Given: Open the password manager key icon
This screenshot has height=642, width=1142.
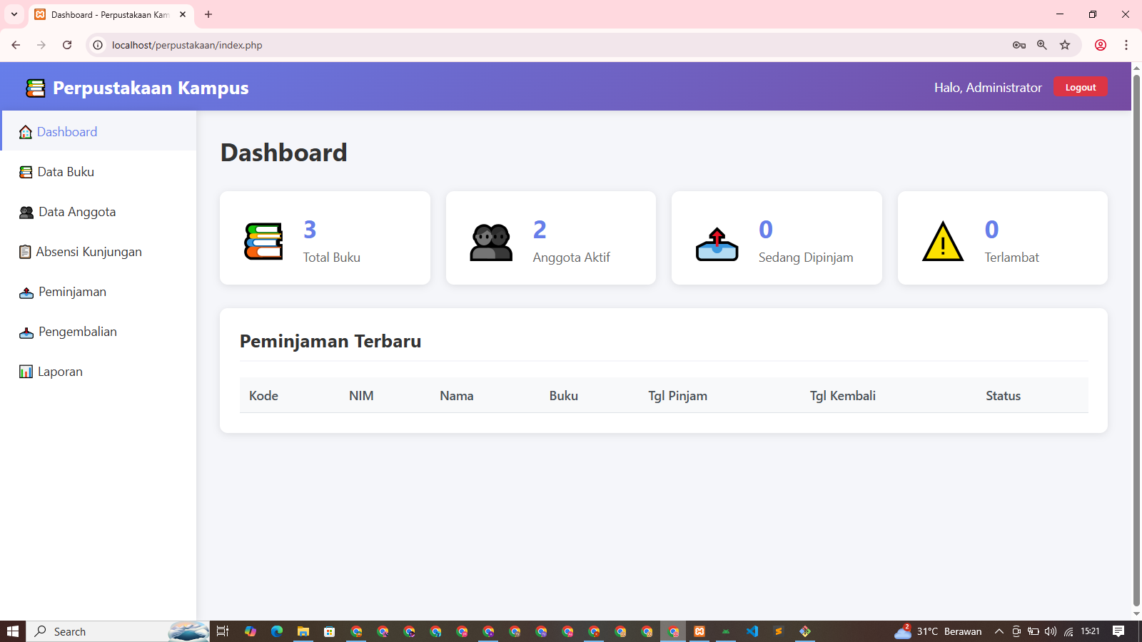Looking at the screenshot, I should [1019, 44].
